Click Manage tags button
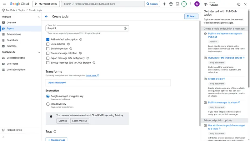The width and height of the screenshot is (250, 141). pyautogui.click(x=56, y=139)
